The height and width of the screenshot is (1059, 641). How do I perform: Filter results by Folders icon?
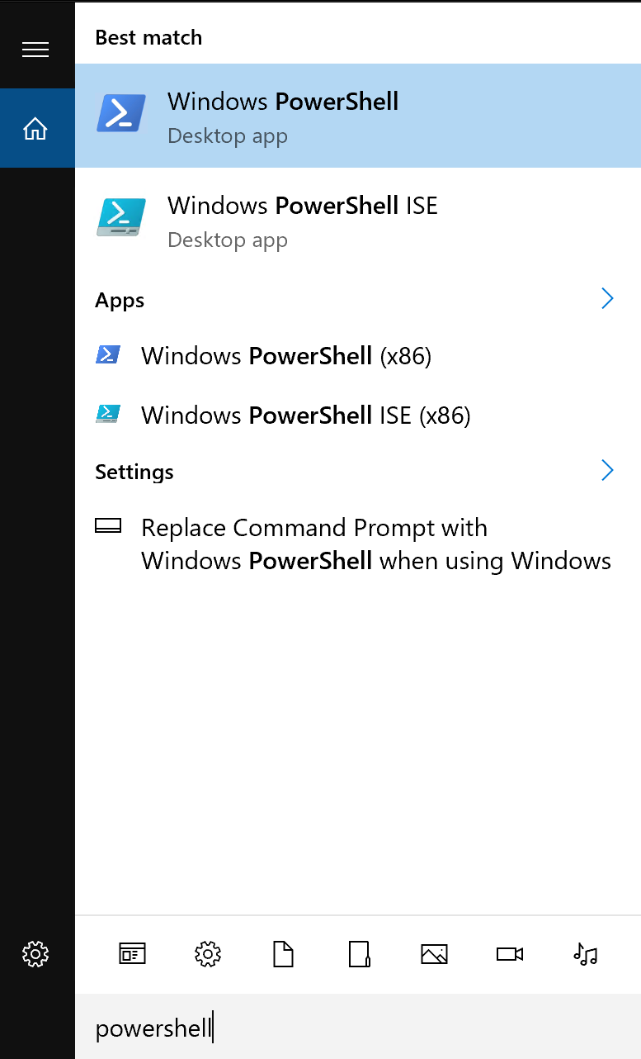(359, 954)
